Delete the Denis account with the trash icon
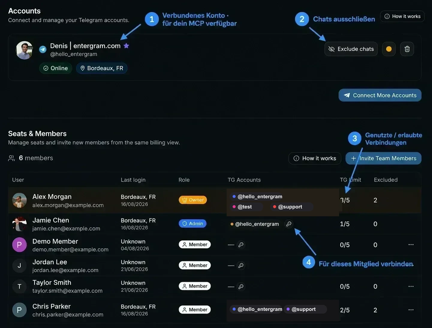The width and height of the screenshot is (432, 328). 407,49
